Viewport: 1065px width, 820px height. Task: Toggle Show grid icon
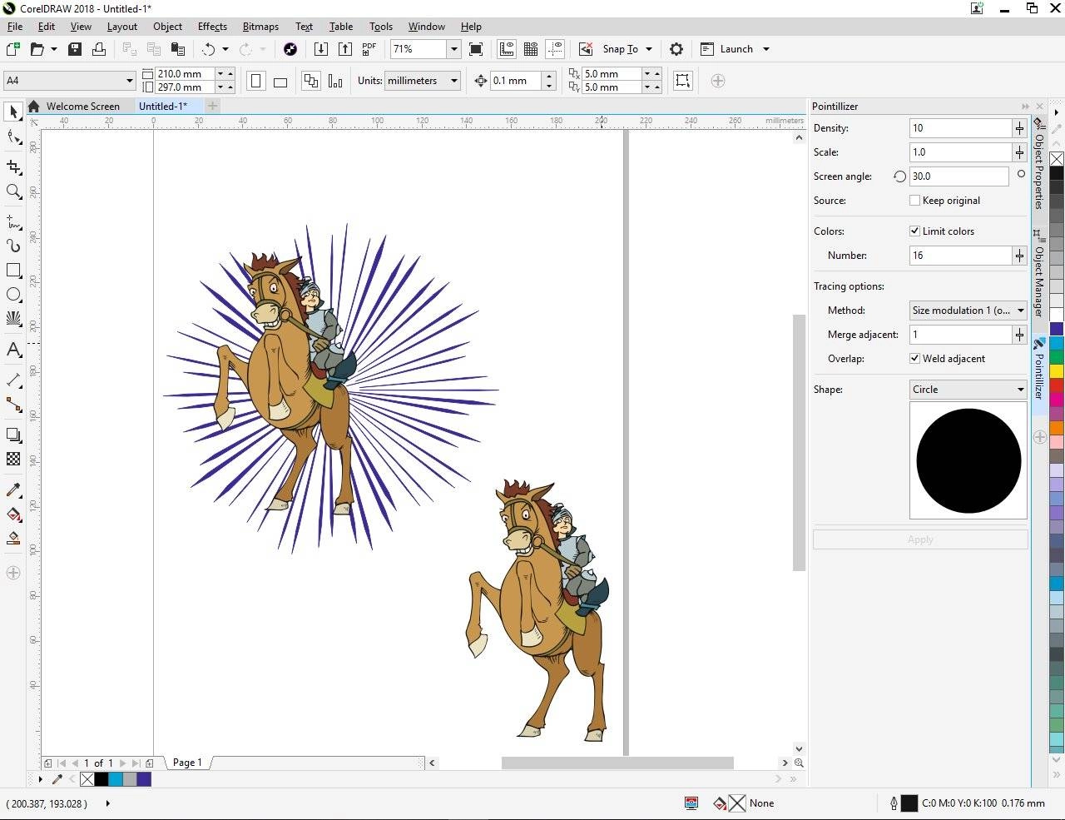(531, 49)
